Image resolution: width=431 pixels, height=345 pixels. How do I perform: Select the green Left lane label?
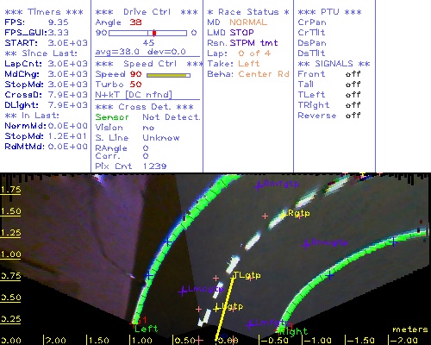tap(147, 329)
